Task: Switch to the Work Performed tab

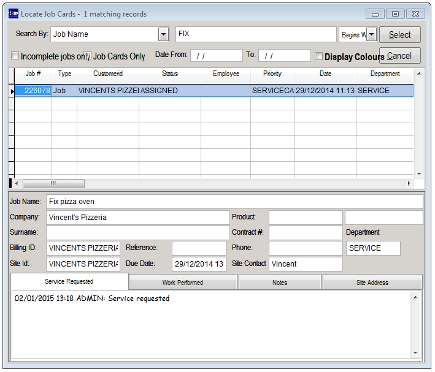Action: (x=183, y=283)
